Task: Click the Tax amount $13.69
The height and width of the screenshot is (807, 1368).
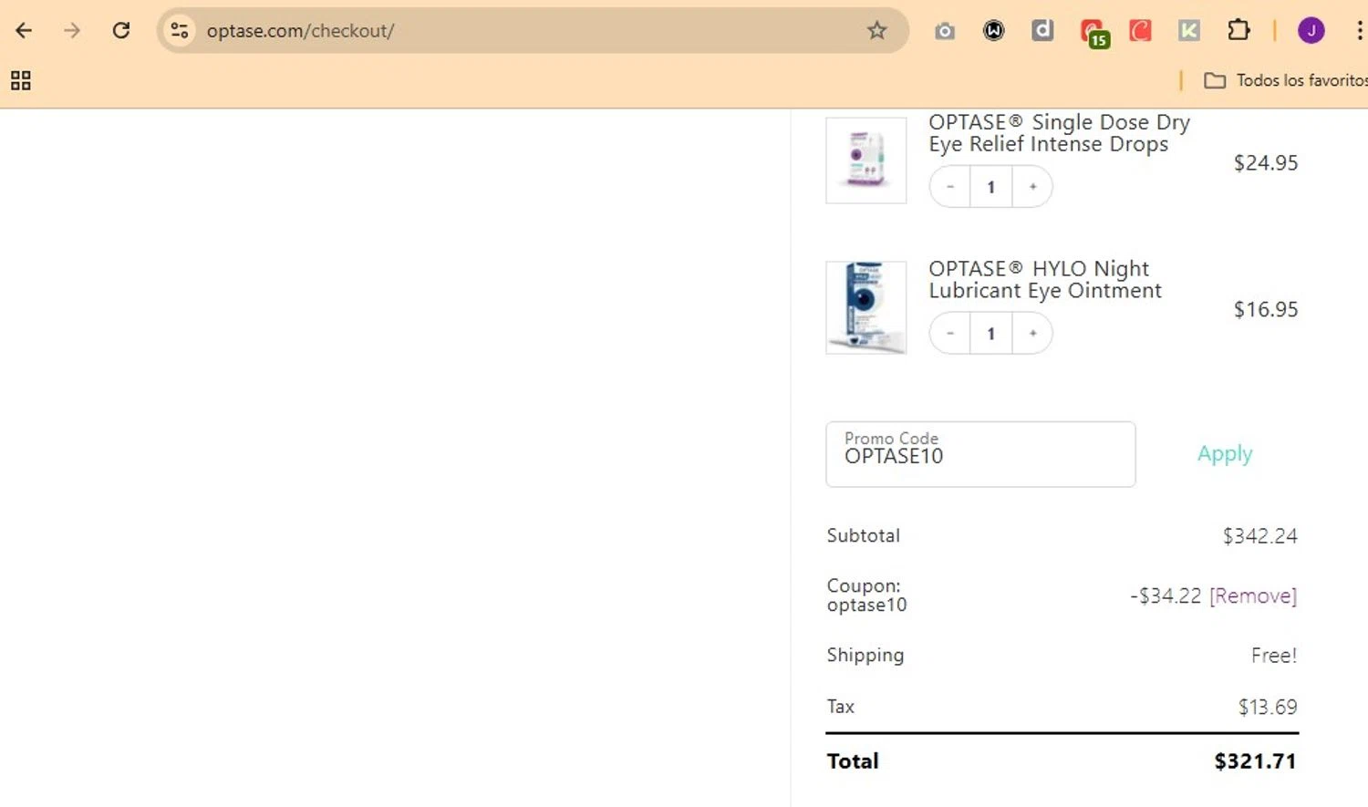Action: pyautogui.click(x=1268, y=707)
